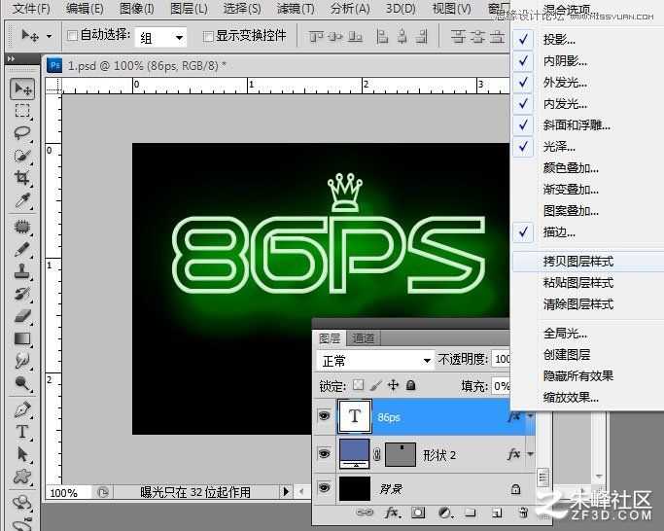Select the Gradient tool
Image resolution: width=664 pixels, height=531 pixels.
pos(22,338)
